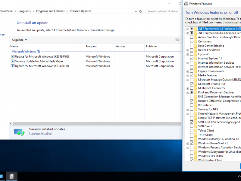Click the icon of update KB3176936
The width and height of the screenshot is (241, 181).
(x=13, y=66)
